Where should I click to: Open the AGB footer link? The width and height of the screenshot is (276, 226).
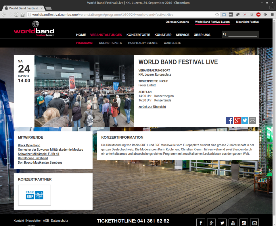click(x=46, y=221)
